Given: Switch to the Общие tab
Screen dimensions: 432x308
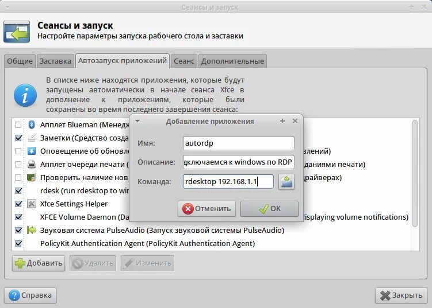Looking at the screenshot, I should click(20, 61).
